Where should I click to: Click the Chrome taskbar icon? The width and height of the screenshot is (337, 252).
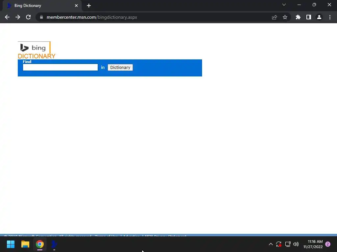coord(40,244)
